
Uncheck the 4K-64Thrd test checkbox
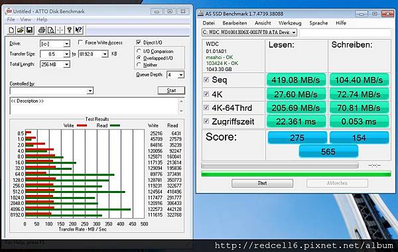click(206, 107)
